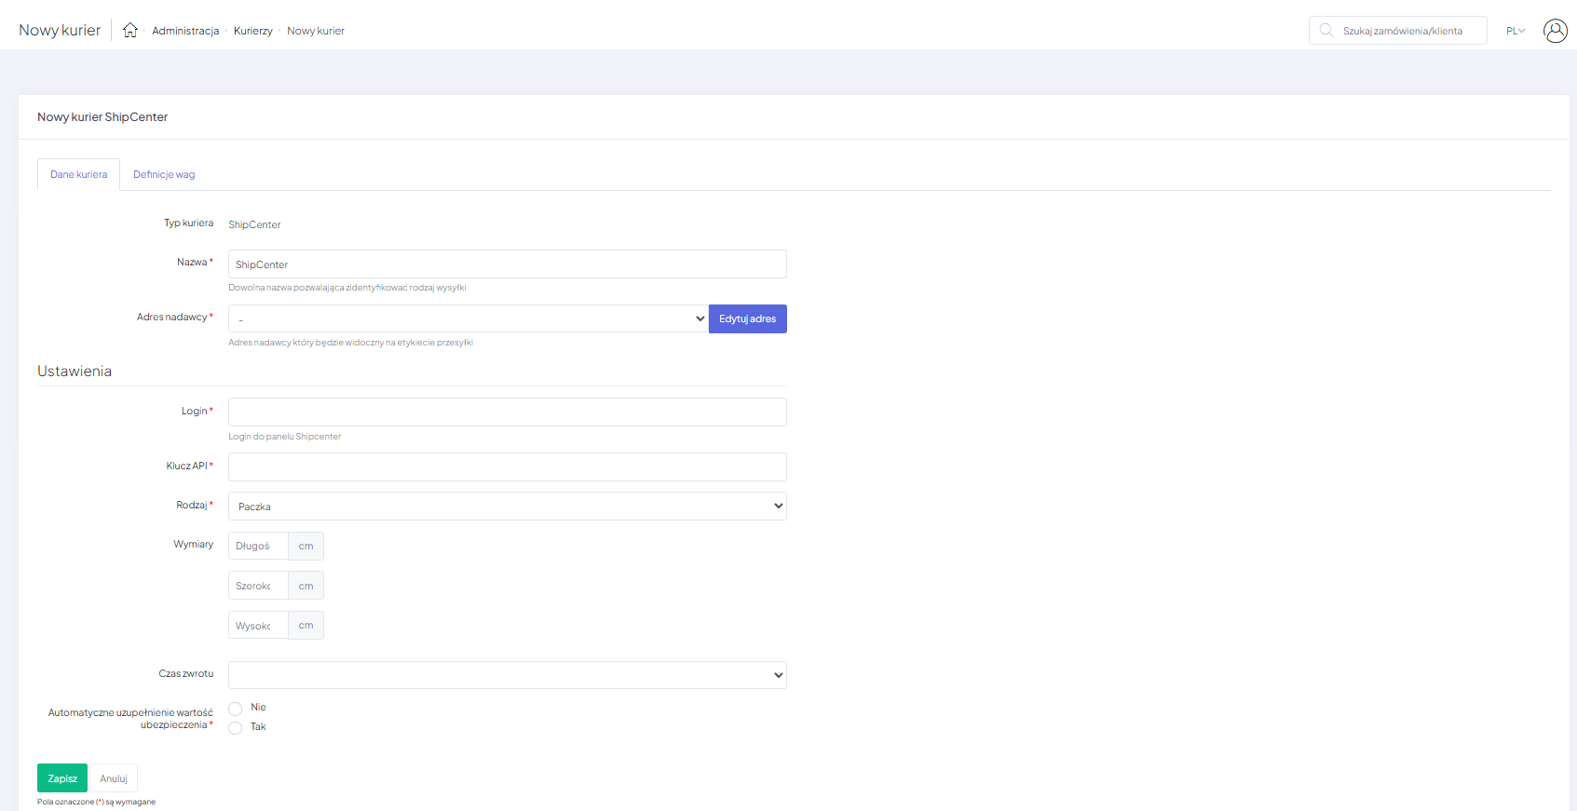Image resolution: width=1577 pixels, height=811 pixels.
Task: Go to Administracja in breadcrumb
Action: [x=185, y=31]
